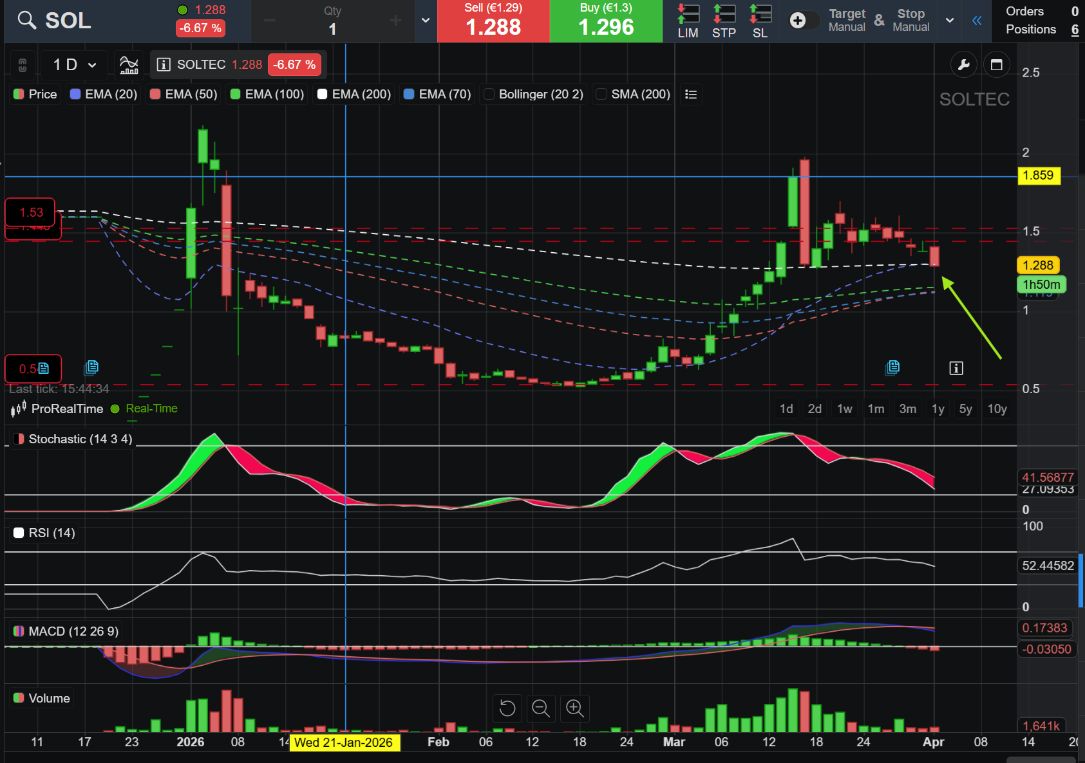The image size is (1085, 763).
Task: Click the EMA (20) color swatch
Action: [x=75, y=95]
